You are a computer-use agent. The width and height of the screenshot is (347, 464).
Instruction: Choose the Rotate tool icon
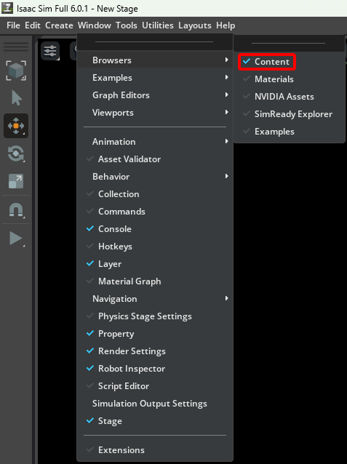(16, 153)
